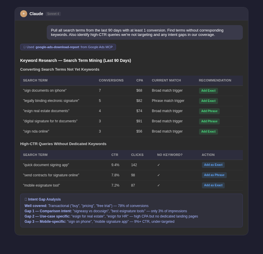Click the tool icon on the google-ads chip
The height and width of the screenshot is (254, 263).
(x=25, y=47)
